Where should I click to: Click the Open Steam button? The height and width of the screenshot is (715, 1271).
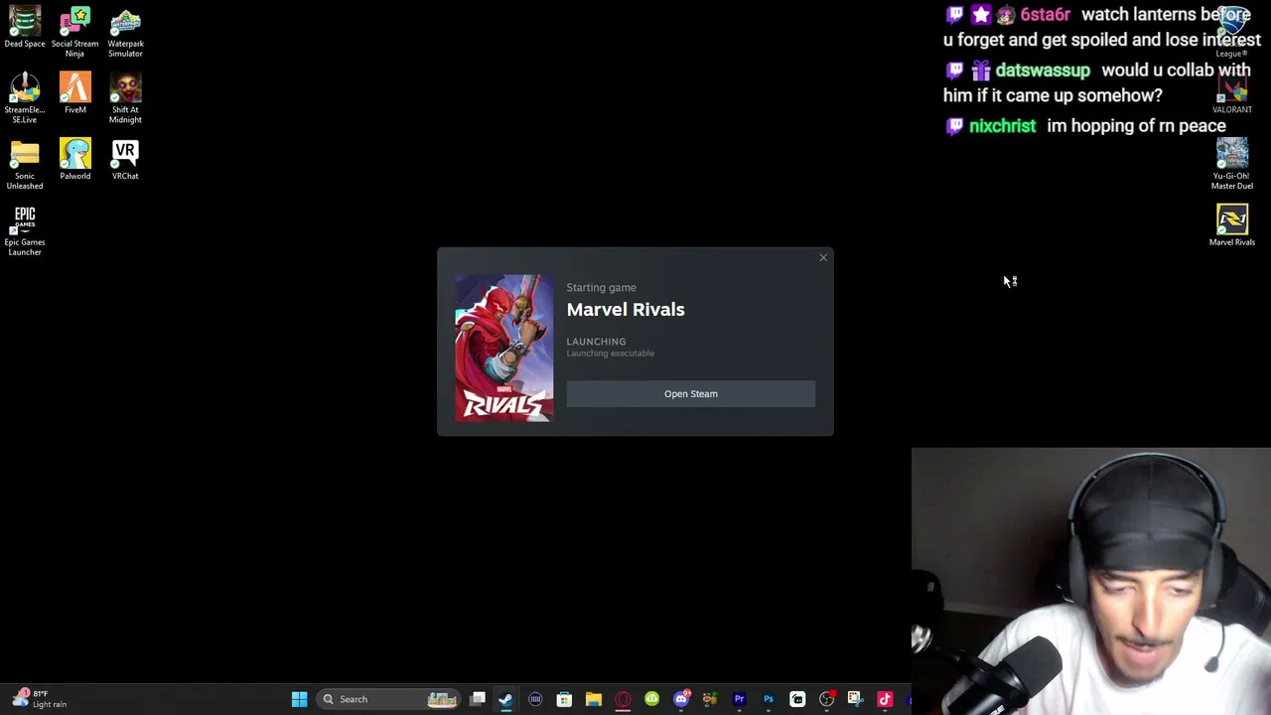coord(691,394)
